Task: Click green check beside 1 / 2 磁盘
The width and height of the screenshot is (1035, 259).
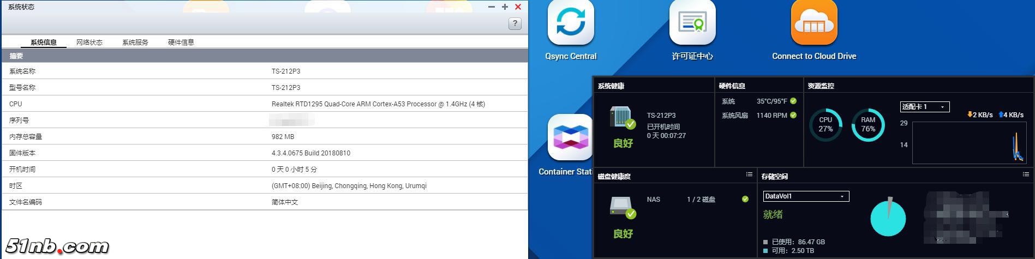Action: [x=745, y=199]
